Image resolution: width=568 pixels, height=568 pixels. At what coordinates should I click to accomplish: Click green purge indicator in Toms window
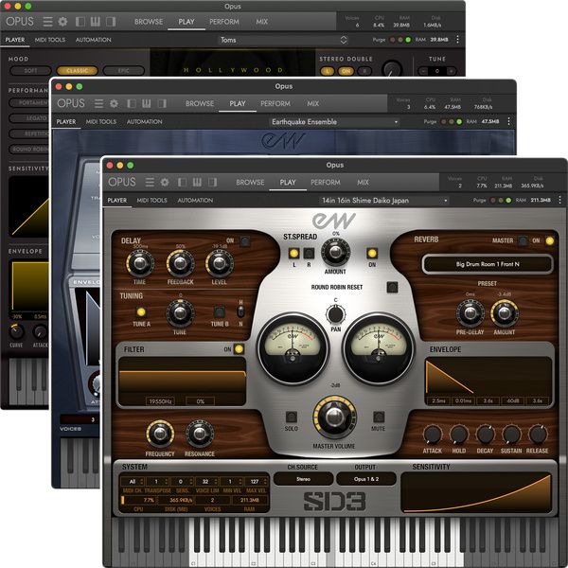[408, 40]
